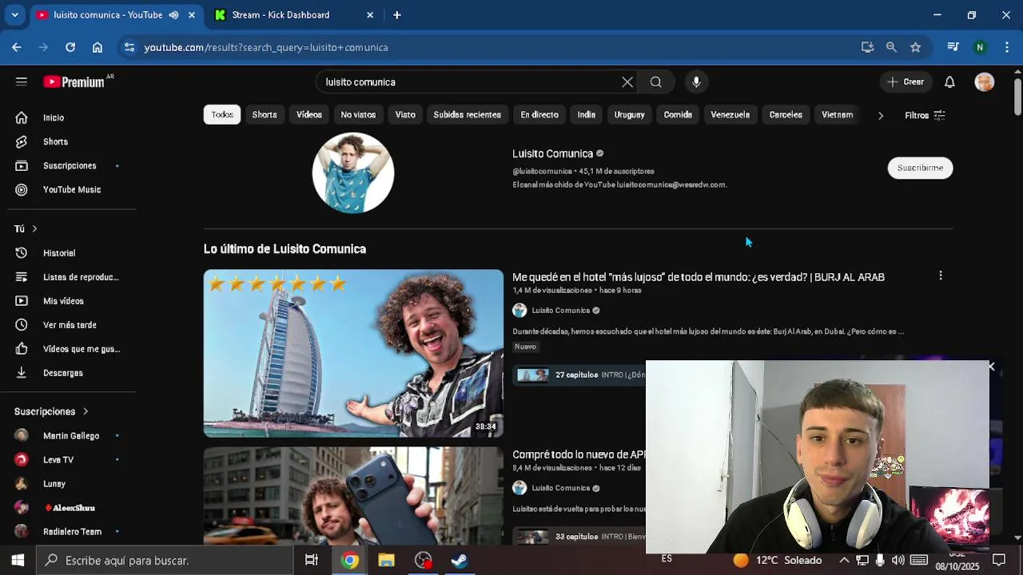
Task: Open more options for the Burj Al Arab video
Action: point(941,276)
